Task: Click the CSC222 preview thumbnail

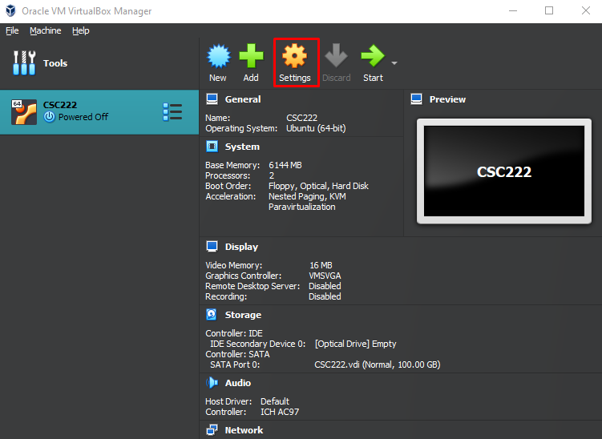Action: pyautogui.click(x=503, y=171)
